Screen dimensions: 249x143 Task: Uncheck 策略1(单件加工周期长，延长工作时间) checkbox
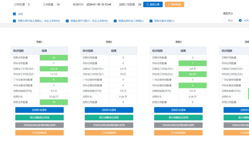click(x=14, y=21)
